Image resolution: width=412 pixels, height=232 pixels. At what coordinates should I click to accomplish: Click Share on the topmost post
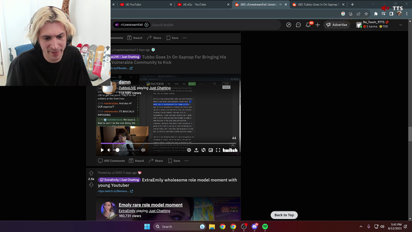pos(154,38)
